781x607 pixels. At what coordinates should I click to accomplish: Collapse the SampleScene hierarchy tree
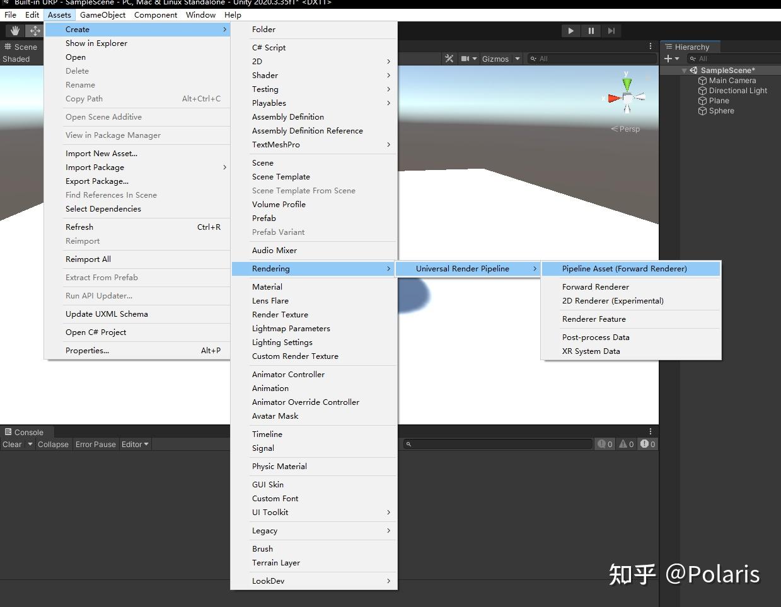click(683, 70)
